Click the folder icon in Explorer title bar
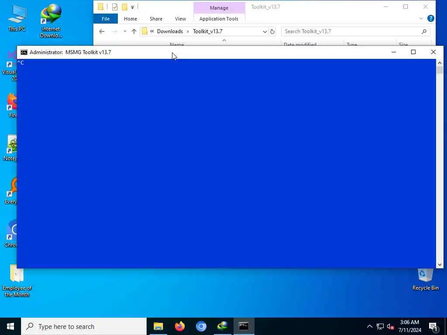Screen dimensions: 447x335 click(x=101, y=7)
